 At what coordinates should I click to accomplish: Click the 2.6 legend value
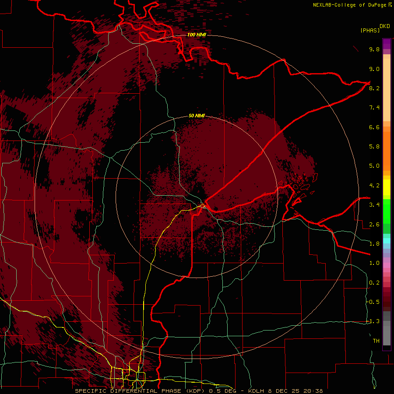374,225
